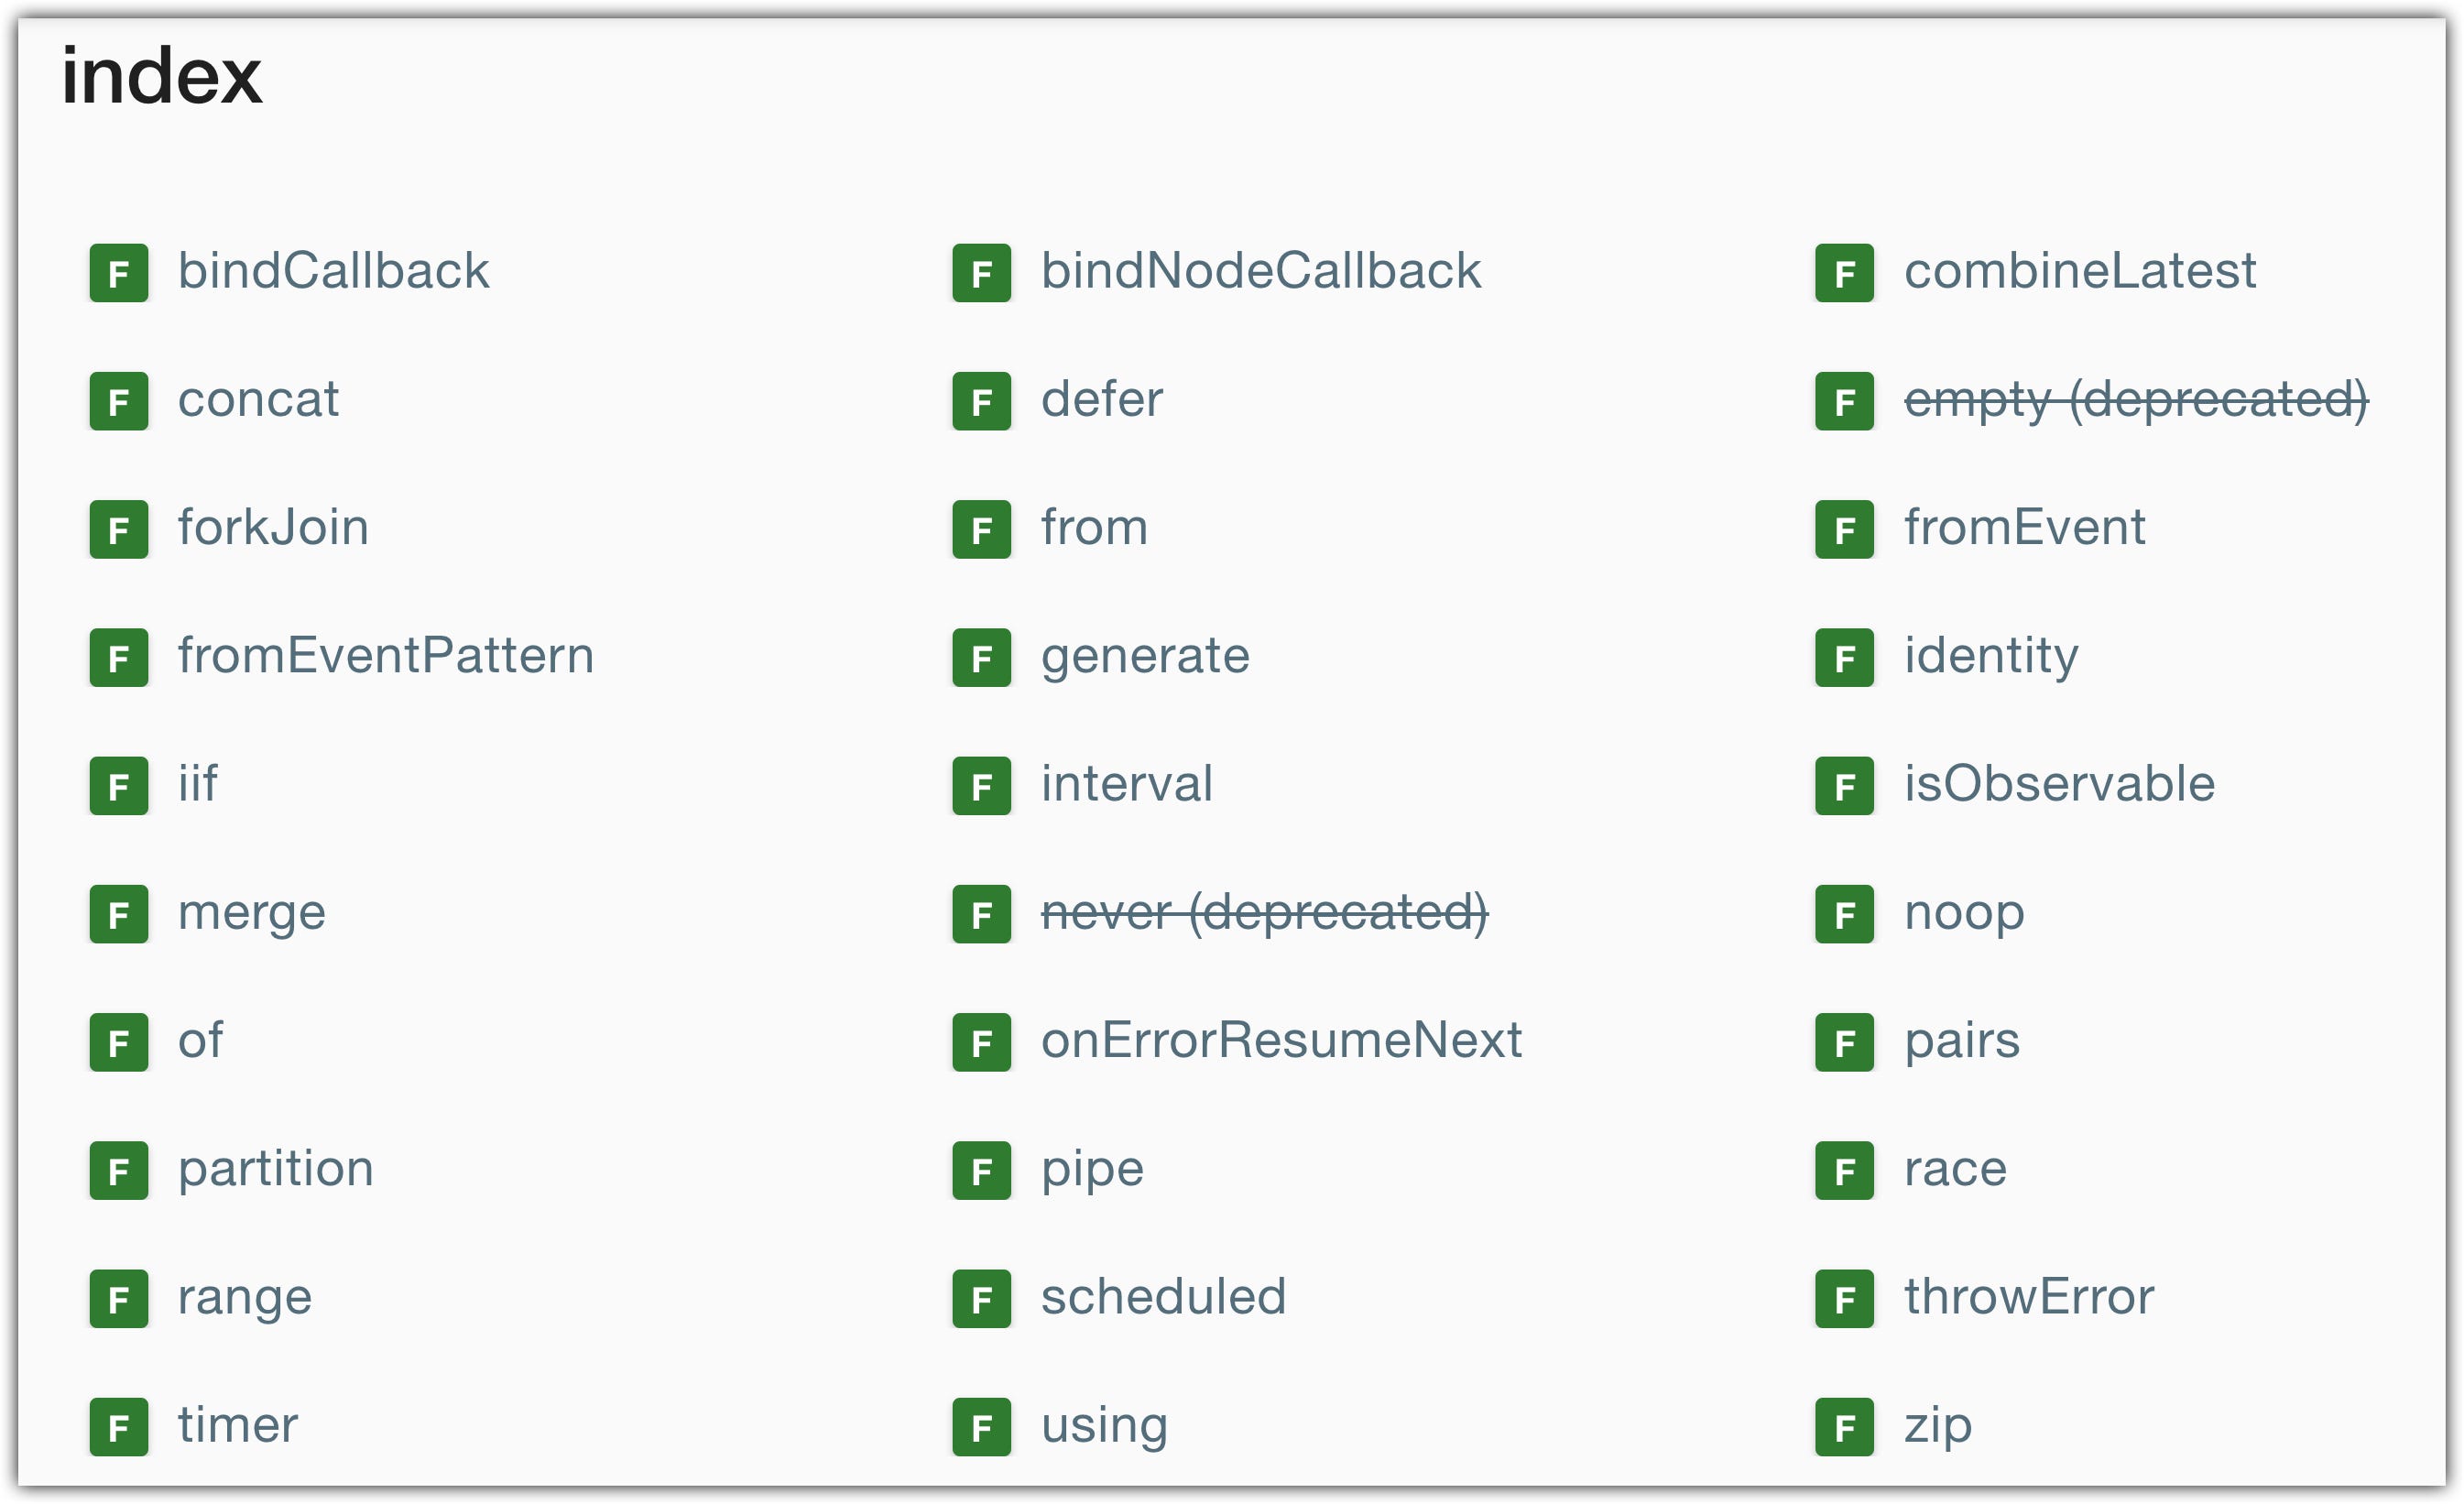Open the partition function page
Viewport: 2464px width, 1504px height.
click(276, 1170)
